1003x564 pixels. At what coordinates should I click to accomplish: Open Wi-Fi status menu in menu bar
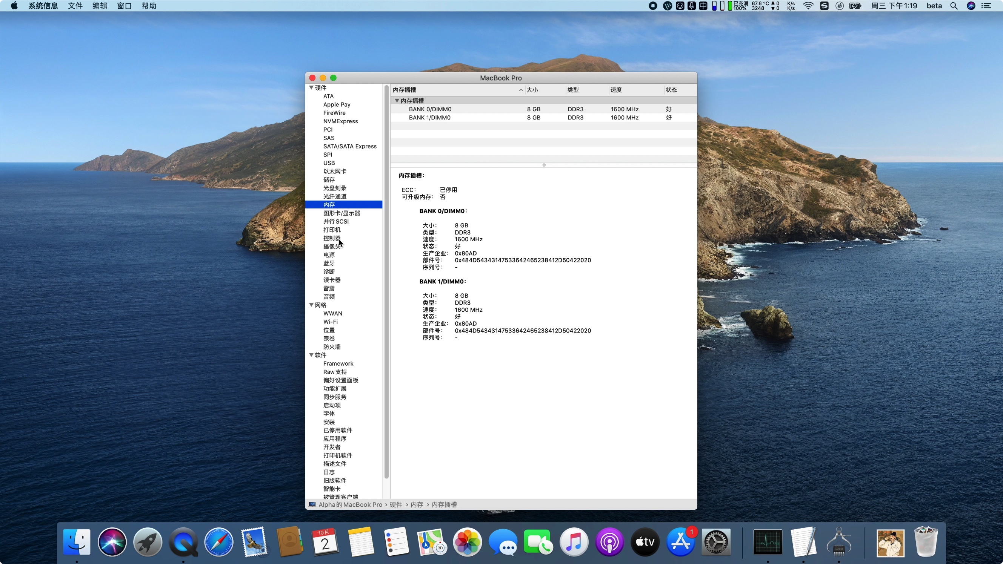pos(808,6)
